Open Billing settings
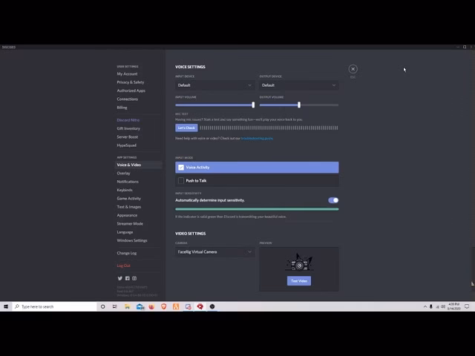This screenshot has width=475, height=356. (x=122, y=108)
